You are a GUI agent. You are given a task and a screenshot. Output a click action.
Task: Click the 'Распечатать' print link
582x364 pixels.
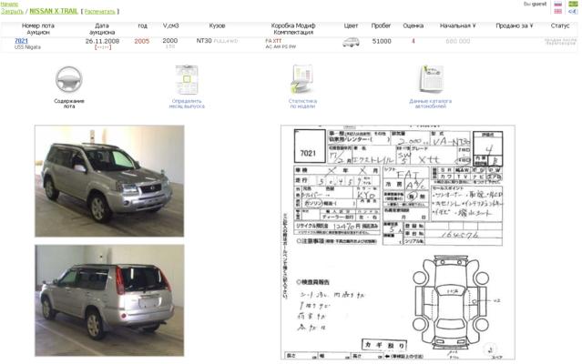(x=100, y=12)
